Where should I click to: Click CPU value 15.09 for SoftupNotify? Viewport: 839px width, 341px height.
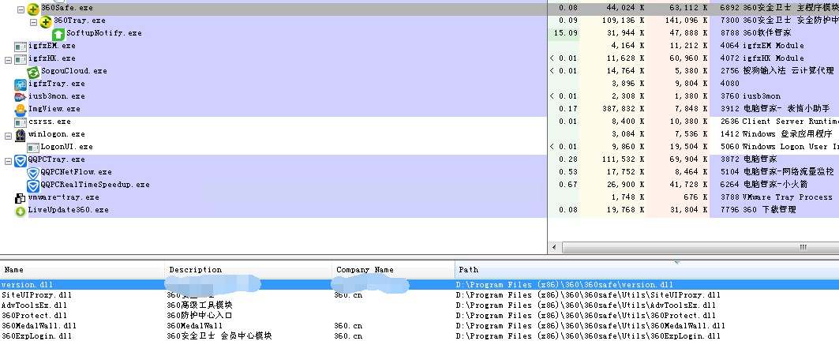pos(567,33)
